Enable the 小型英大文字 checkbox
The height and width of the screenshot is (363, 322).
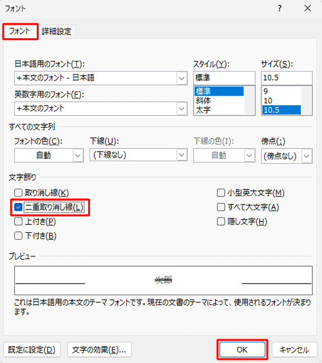coord(221,193)
